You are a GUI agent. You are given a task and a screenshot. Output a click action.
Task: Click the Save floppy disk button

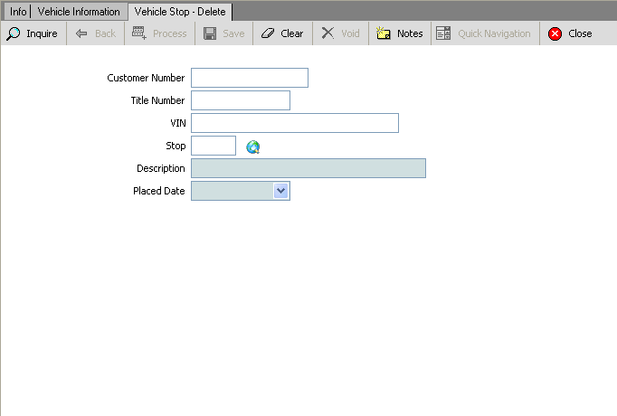click(x=223, y=33)
